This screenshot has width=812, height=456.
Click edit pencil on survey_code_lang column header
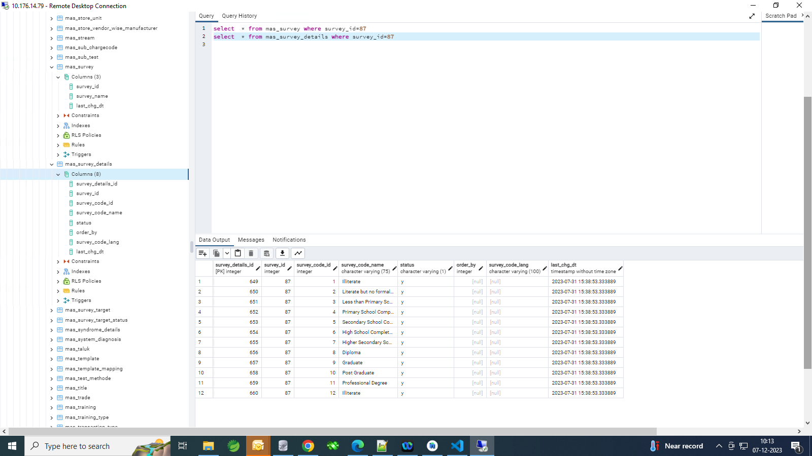tap(545, 268)
